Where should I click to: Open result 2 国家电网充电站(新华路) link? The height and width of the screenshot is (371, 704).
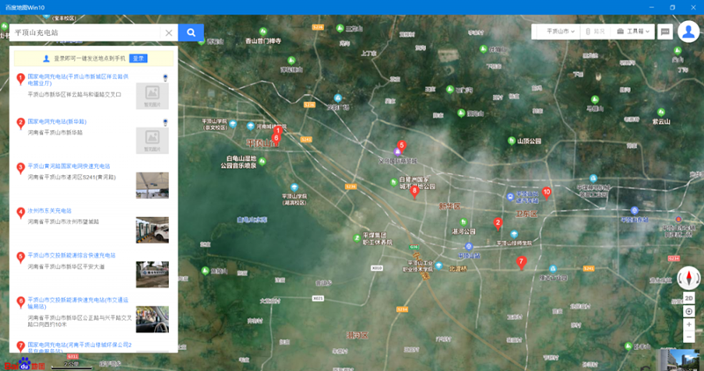[x=57, y=121]
